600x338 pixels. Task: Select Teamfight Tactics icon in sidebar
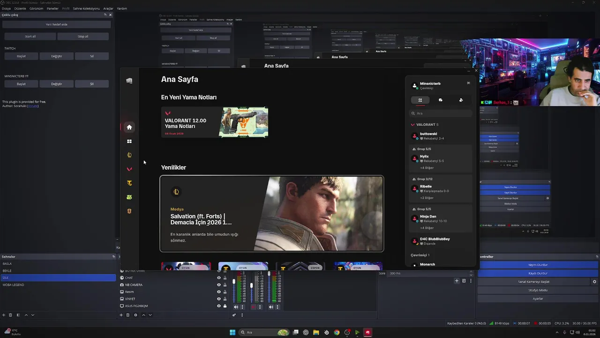pos(129,183)
